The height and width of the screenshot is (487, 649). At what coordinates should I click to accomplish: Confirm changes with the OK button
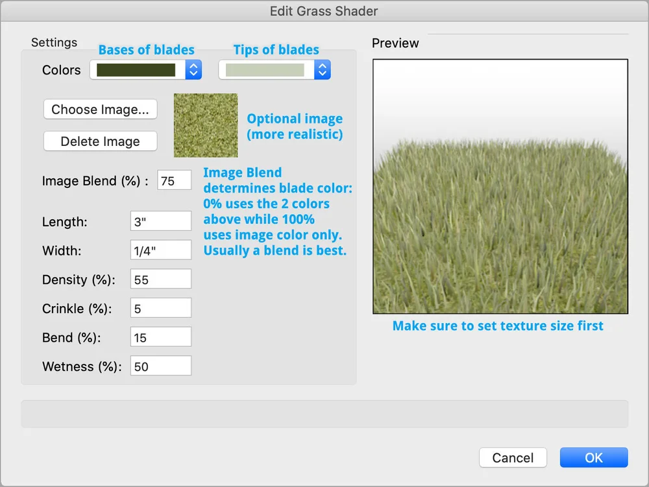point(593,457)
